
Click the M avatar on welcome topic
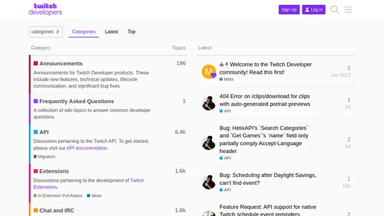coord(209,71)
